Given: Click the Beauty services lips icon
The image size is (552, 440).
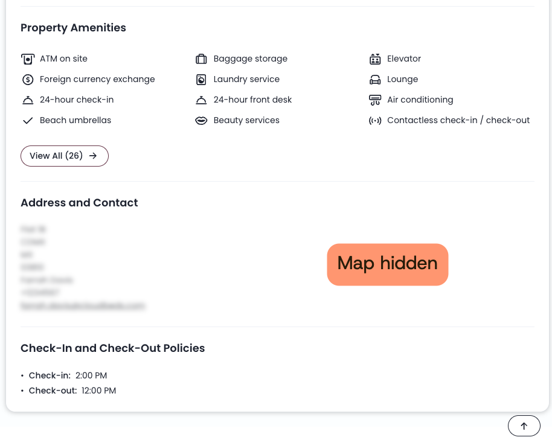Looking at the screenshot, I should point(201,121).
